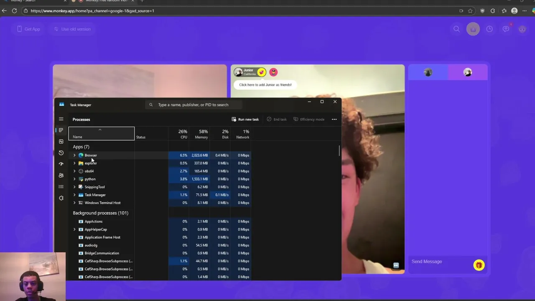
Task: Switch to right user tab in chat panel
Action: click(468, 72)
